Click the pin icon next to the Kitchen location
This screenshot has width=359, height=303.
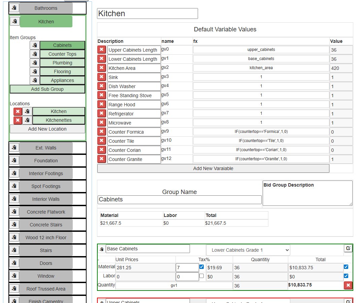[27, 111]
